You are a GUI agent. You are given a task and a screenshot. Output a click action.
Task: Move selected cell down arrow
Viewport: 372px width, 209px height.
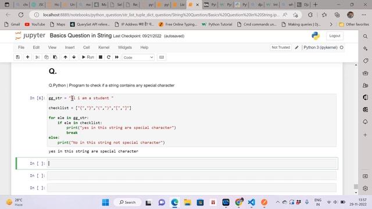click(74, 57)
